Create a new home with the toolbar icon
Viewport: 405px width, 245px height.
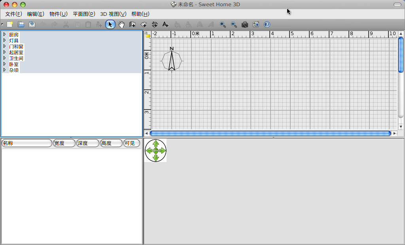point(10,24)
